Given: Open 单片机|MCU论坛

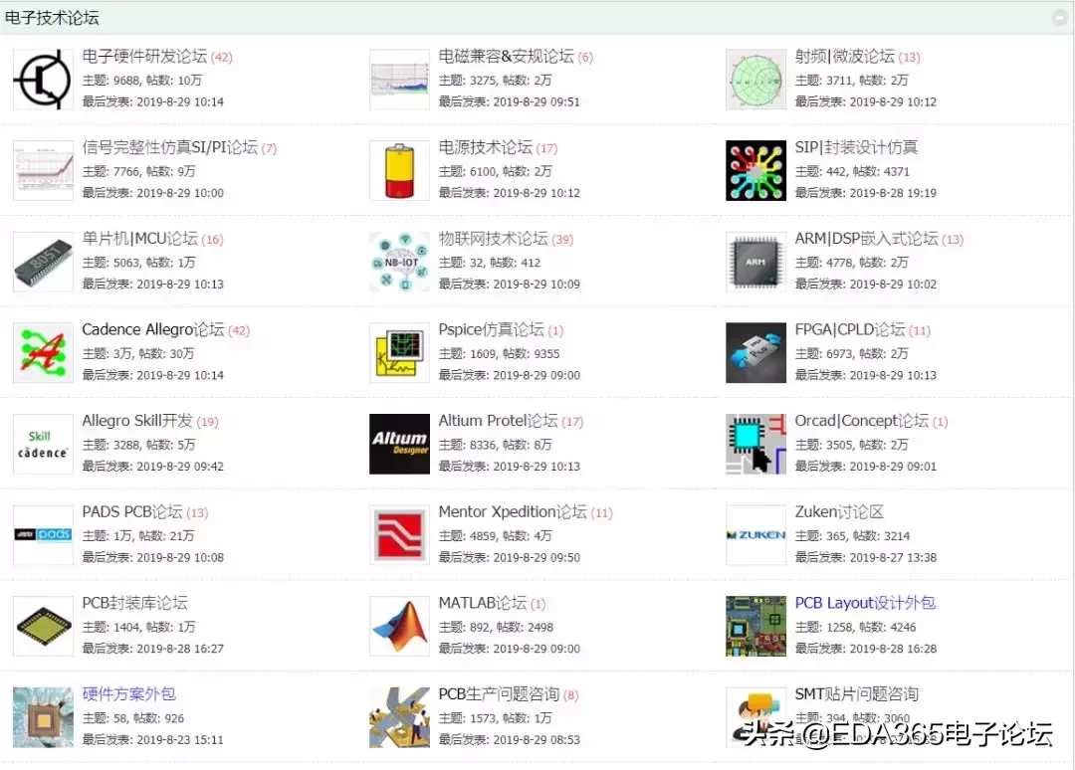Looking at the screenshot, I should [140, 239].
